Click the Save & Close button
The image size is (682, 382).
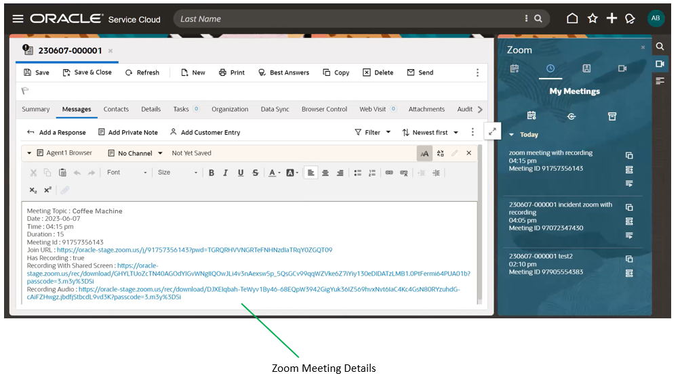[x=87, y=72]
